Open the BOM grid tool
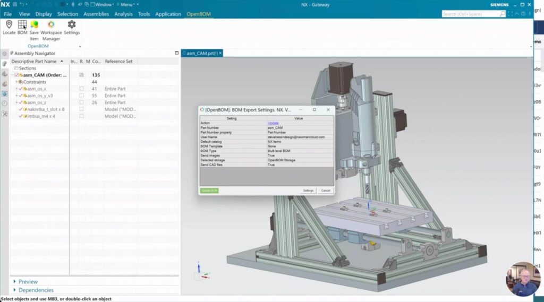Screen dimensions: 544x302 point(22,24)
